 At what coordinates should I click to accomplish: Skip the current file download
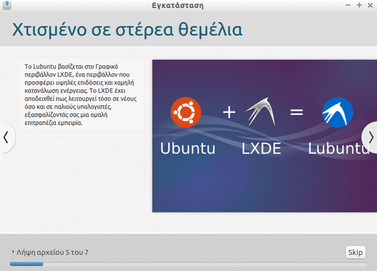pyautogui.click(x=356, y=252)
